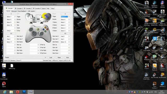Open PAYDAY 2 desktop shortcut
The height and width of the screenshot is (94, 167).
(163, 84)
